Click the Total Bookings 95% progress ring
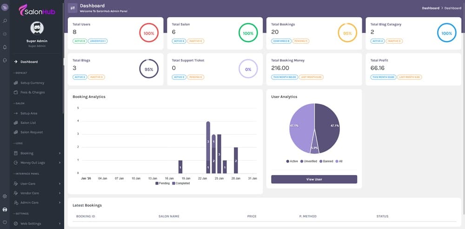 click(x=347, y=33)
